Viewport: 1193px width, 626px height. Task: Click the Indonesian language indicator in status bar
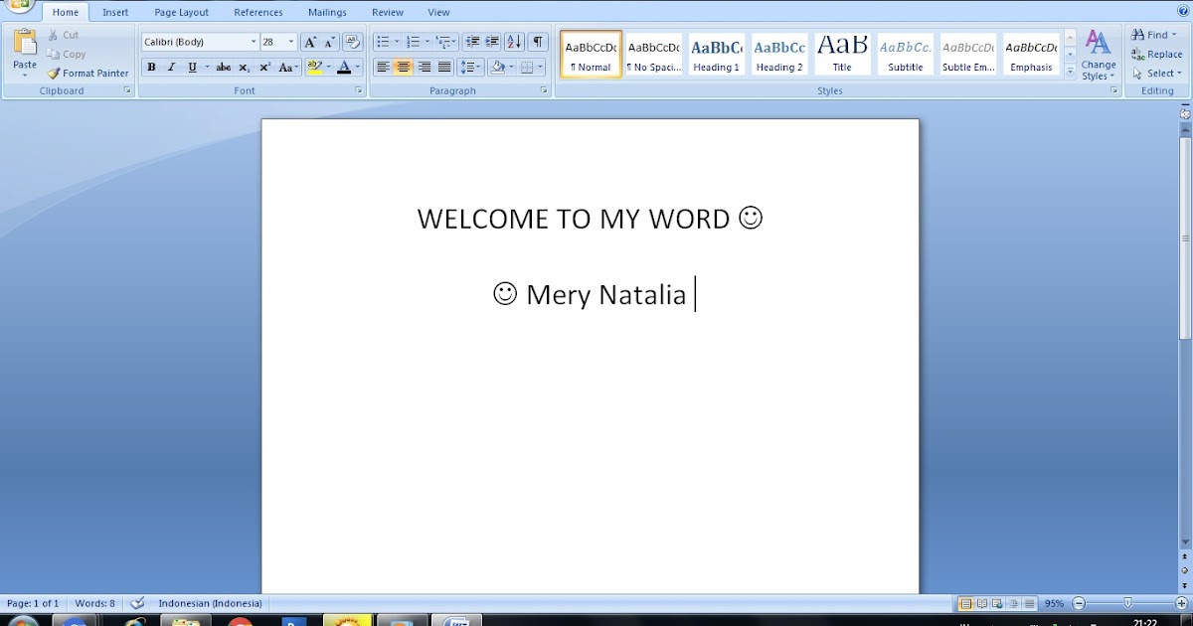tap(209, 602)
